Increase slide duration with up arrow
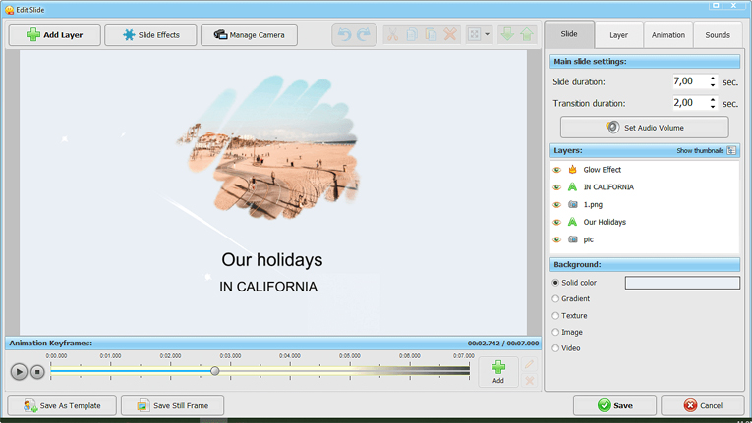The height and width of the screenshot is (423, 752). (x=713, y=79)
